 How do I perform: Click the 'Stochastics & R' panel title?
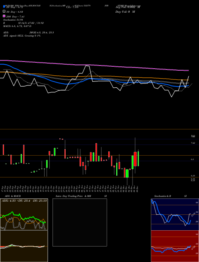point(162,196)
